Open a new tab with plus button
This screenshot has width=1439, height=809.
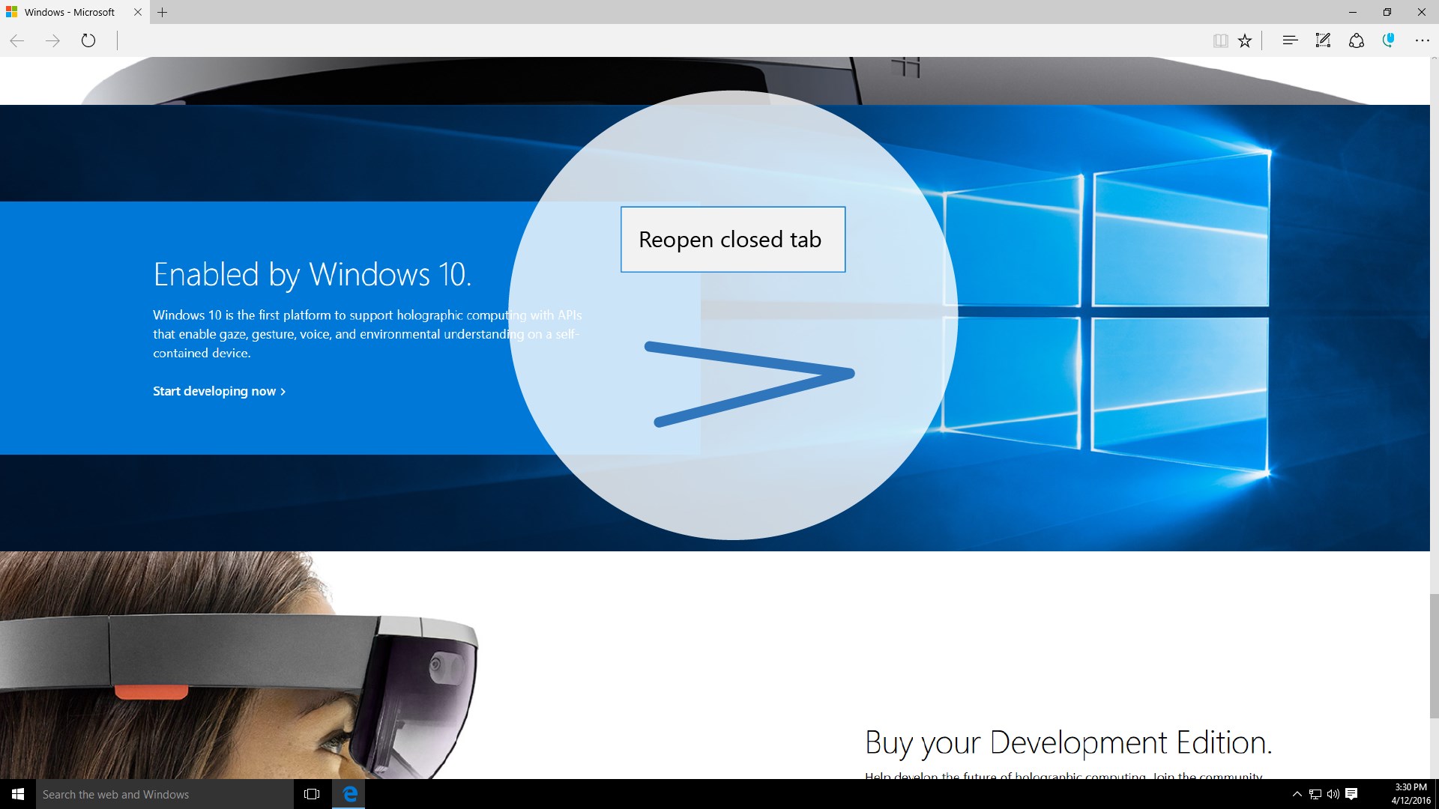[162, 12]
